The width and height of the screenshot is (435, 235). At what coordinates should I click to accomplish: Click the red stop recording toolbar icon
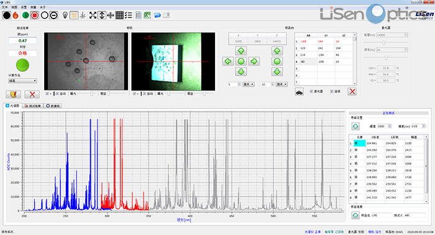pyautogui.click(x=35, y=16)
